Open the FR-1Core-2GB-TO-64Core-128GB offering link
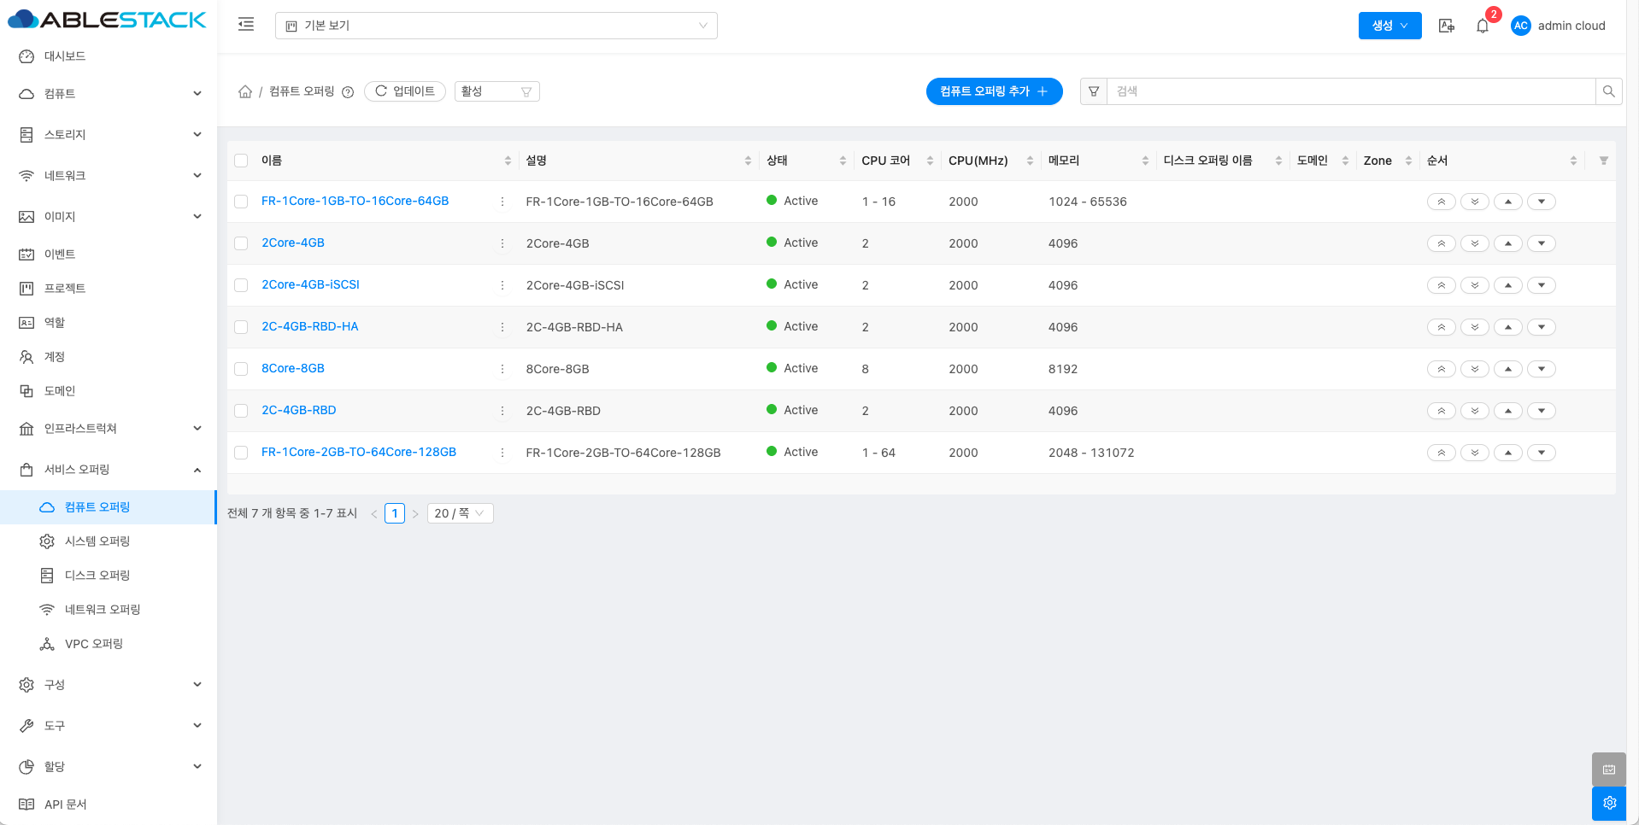Screen dimensions: 1639x825 tap(359, 452)
